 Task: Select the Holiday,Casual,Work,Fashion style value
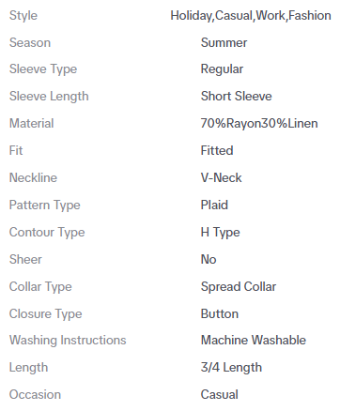pos(251,15)
